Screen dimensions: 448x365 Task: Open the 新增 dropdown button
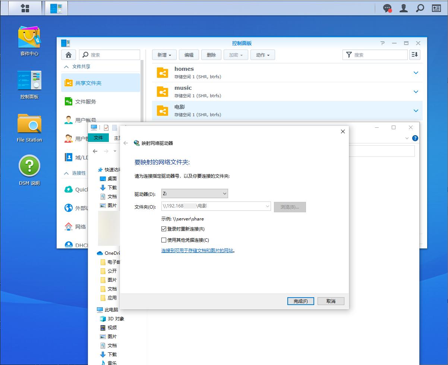(x=164, y=55)
